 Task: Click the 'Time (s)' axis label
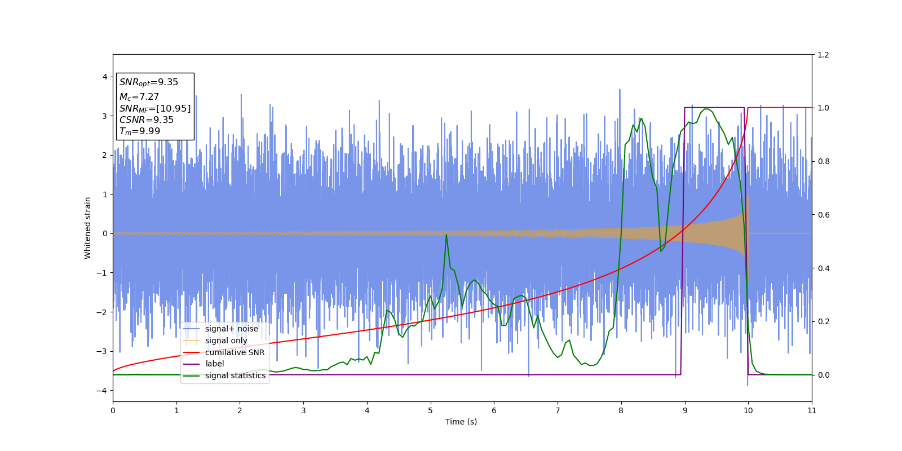point(461,422)
